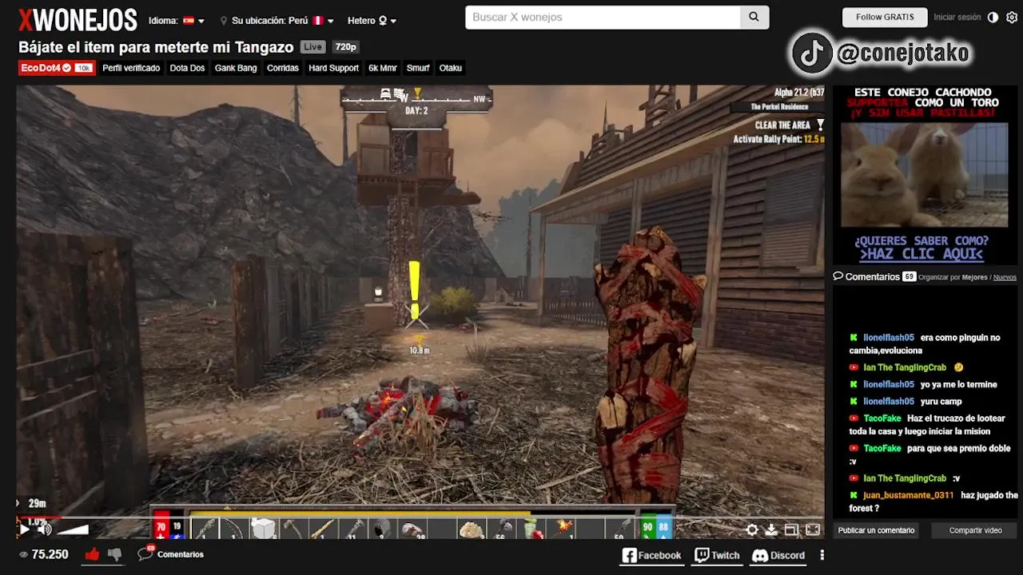This screenshot has width=1023, height=575.
Task: Adjust the volume level slider
Action: 72,529
